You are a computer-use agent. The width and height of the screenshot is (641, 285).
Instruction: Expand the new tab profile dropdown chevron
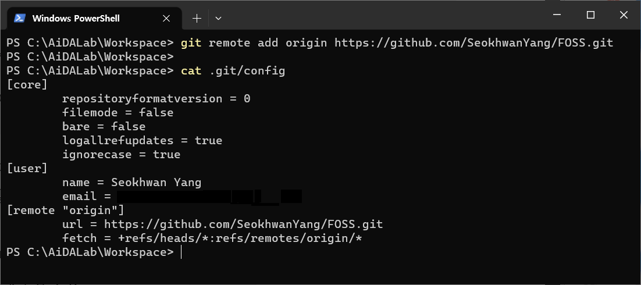218,19
